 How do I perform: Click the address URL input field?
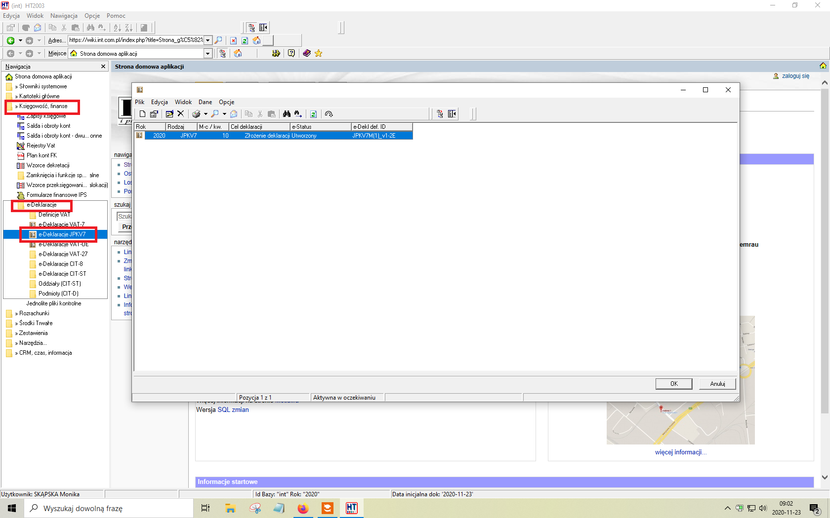[x=136, y=40]
